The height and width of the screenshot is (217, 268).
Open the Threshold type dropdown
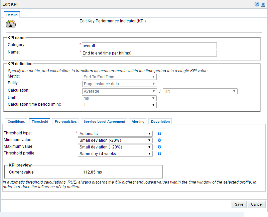pyautogui.click(x=115, y=134)
